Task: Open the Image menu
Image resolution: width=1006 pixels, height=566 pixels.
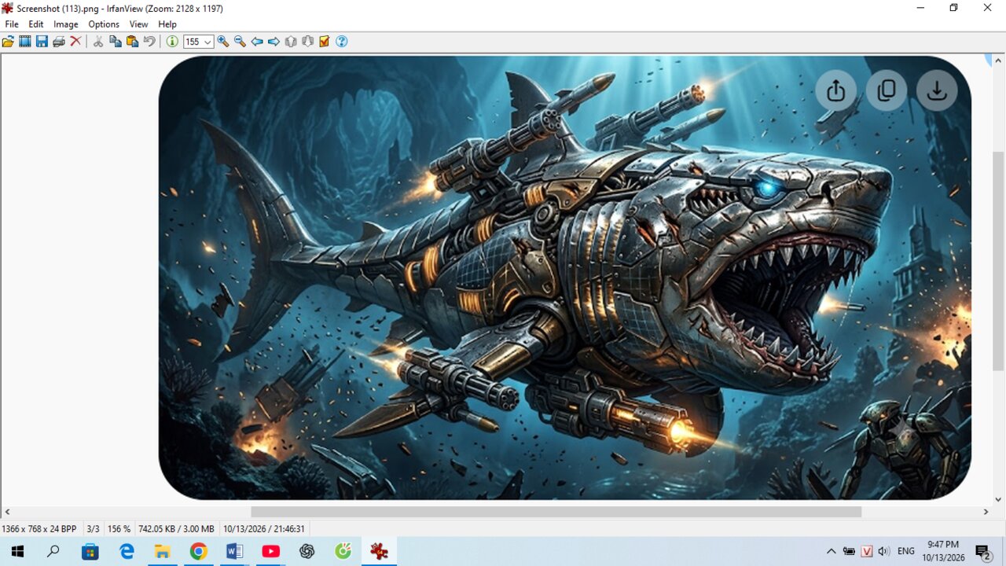Action: click(66, 24)
